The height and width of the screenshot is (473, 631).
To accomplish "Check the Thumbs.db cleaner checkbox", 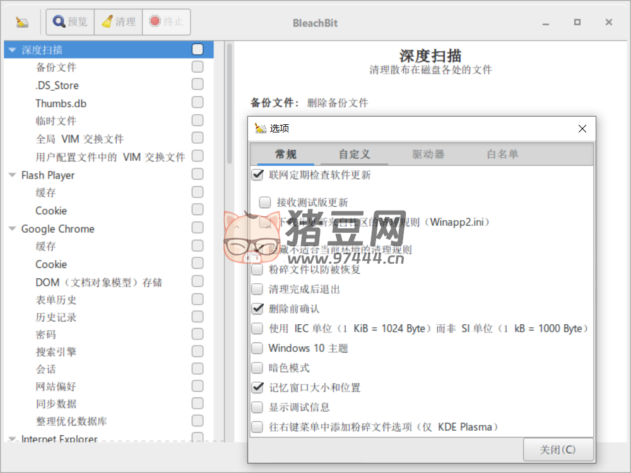I will click(198, 102).
